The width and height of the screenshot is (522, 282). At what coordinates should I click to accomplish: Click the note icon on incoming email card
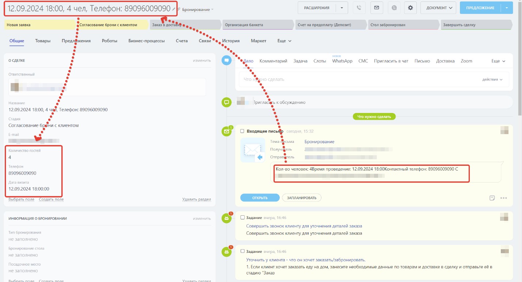click(x=492, y=198)
